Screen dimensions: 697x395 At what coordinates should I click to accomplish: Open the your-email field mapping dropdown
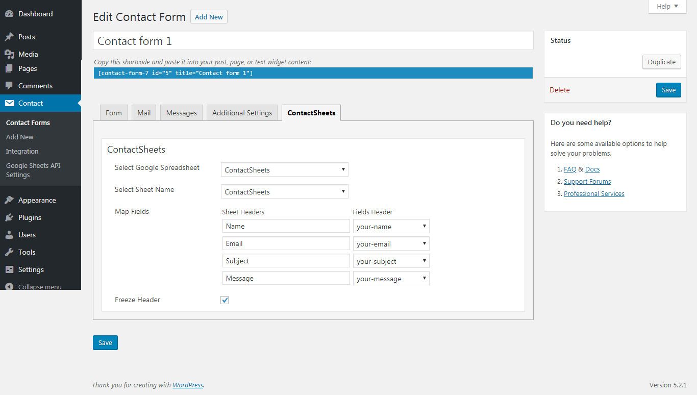point(391,244)
